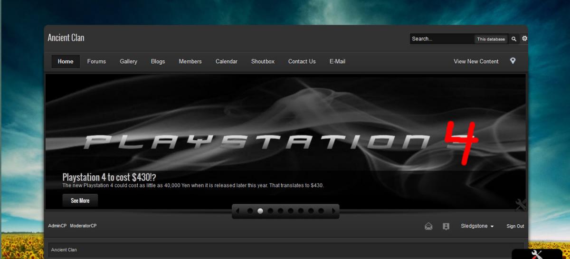This screenshot has height=259, width=570.
Task: Select the first slide dot
Action: (x=250, y=211)
